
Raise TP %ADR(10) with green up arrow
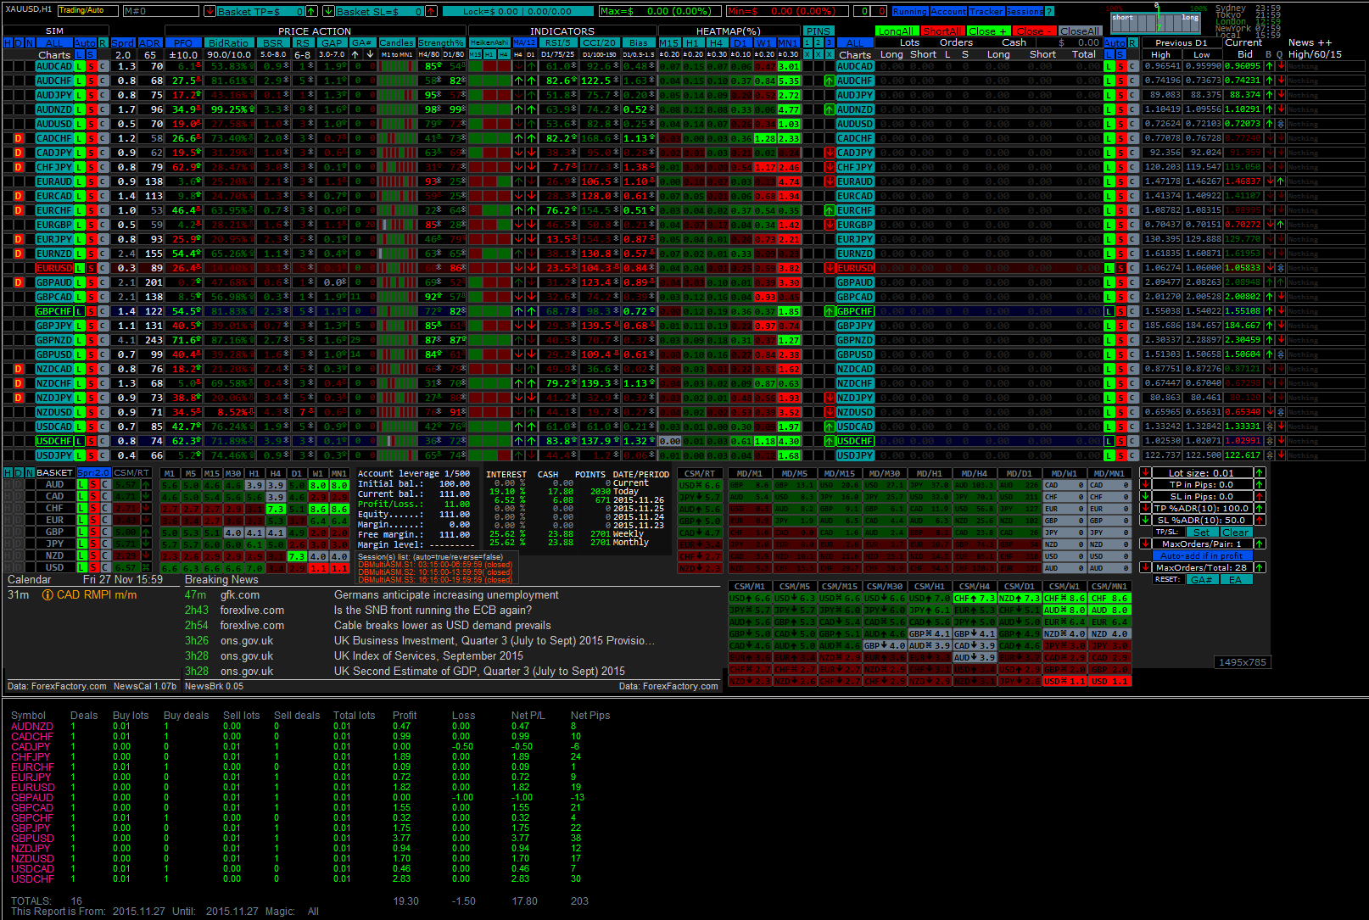1260,509
